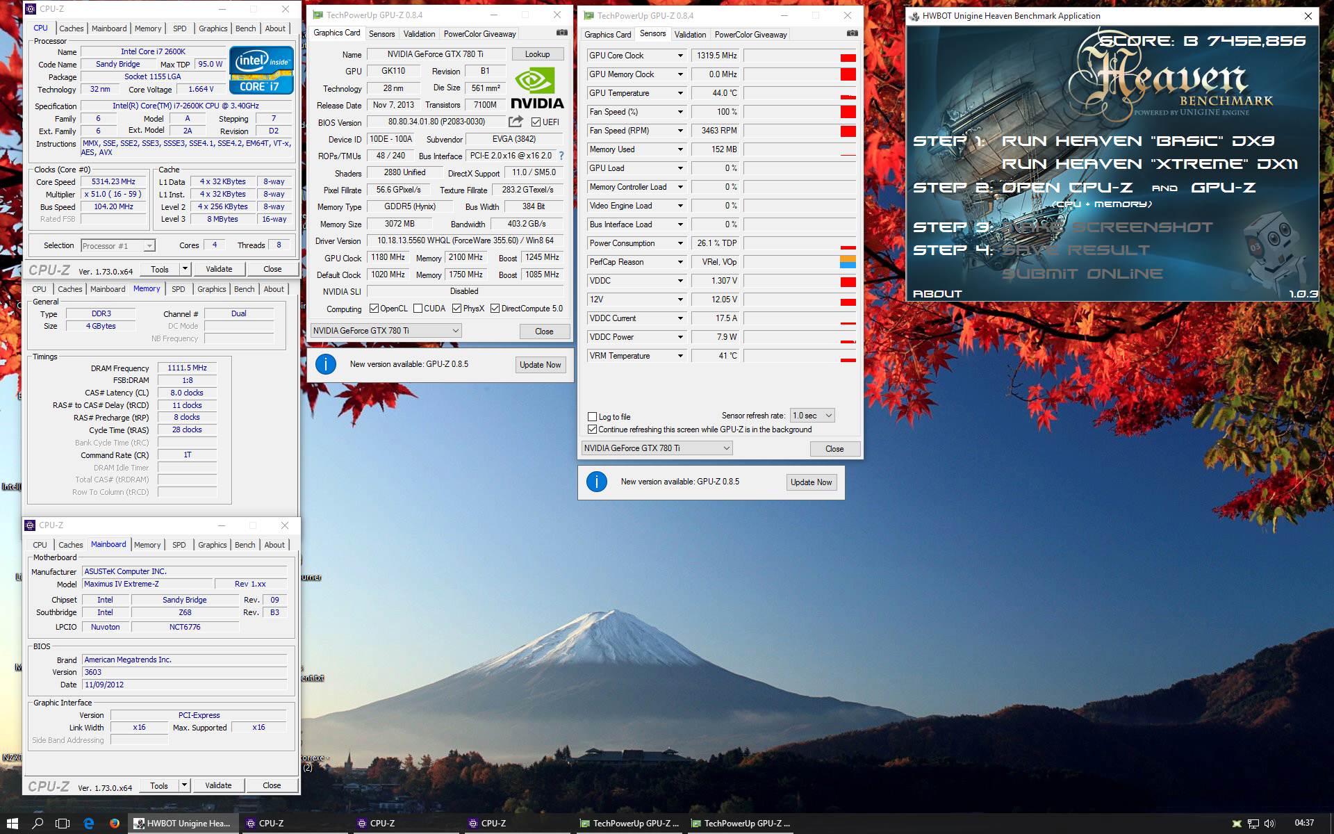The image size is (1334, 834).
Task: Open PowerColor Giveaway tab in left GPU-Z window
Action: click(479, 34)
